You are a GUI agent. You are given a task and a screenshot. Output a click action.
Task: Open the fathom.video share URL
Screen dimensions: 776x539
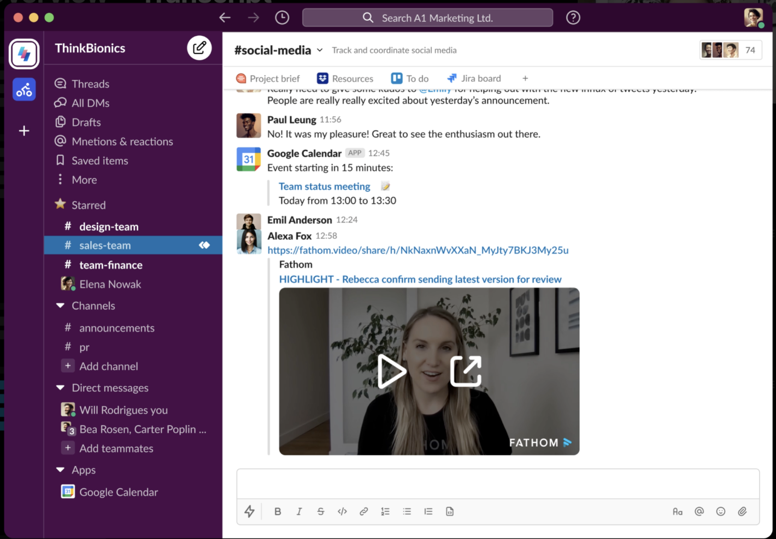(x=418, y=250)
